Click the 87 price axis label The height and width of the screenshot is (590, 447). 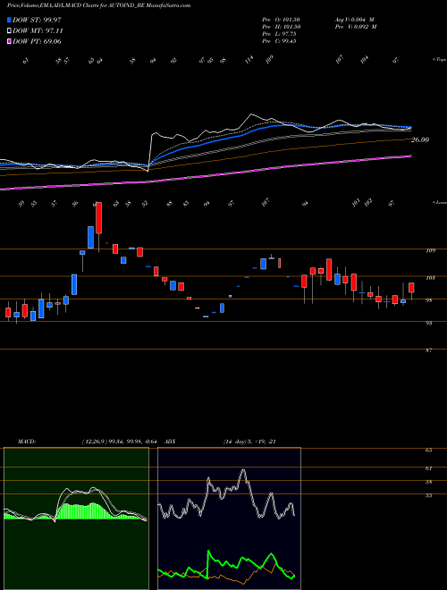[431, 350]
